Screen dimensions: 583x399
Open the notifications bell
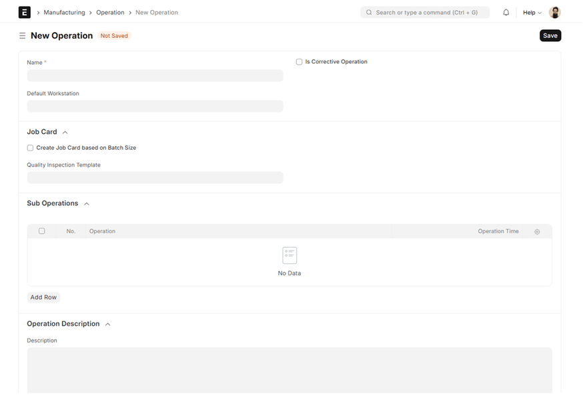click(x=506, y=12)
